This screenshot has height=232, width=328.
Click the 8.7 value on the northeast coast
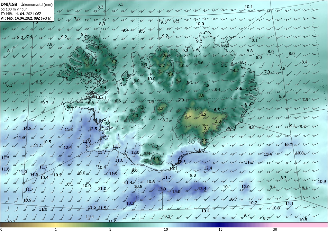[243, 62]
